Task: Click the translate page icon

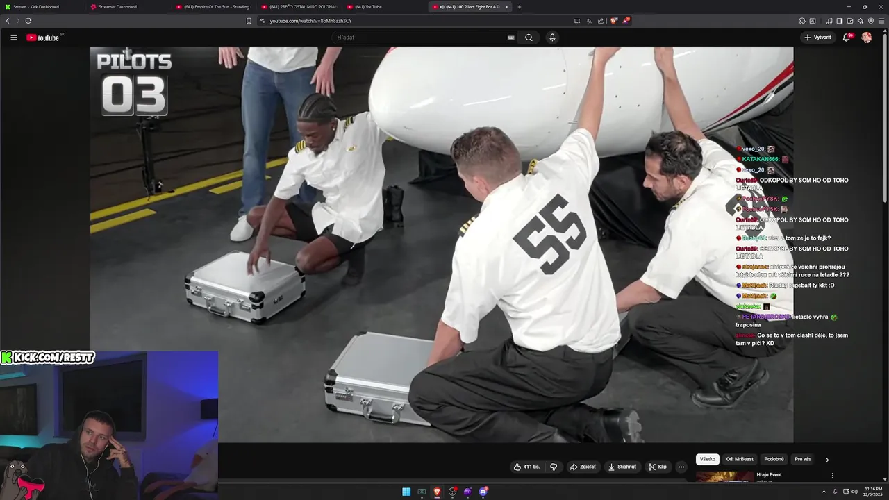Action: coord(589,21)
